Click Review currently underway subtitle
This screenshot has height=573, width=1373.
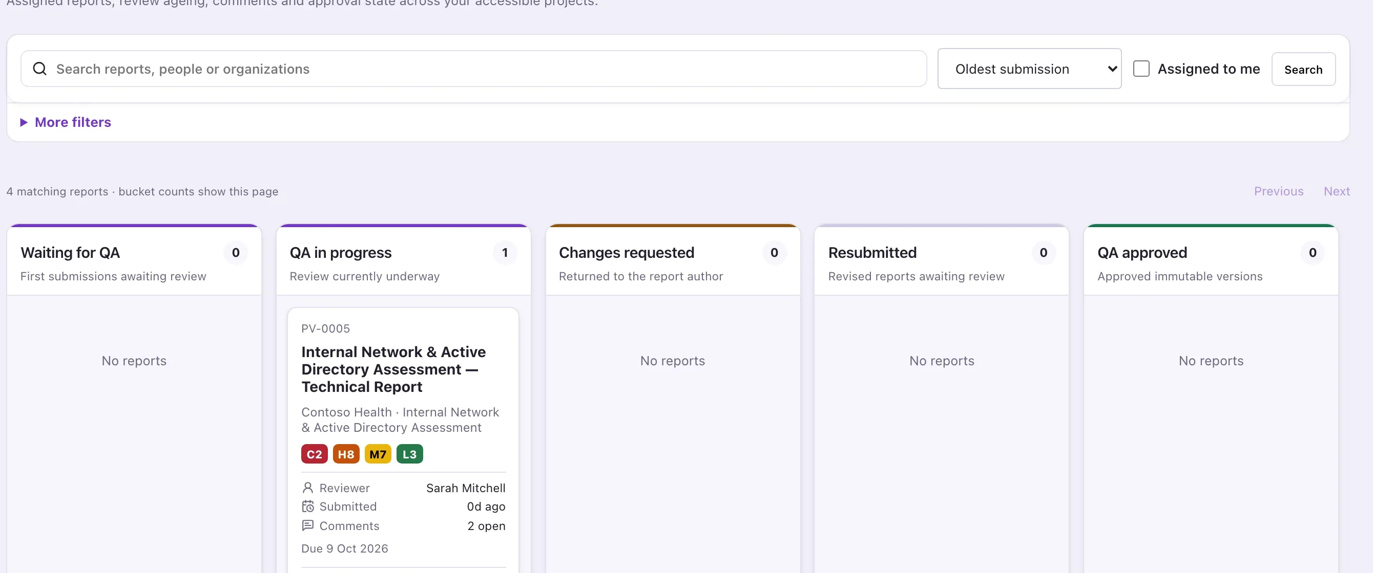[365, 276]
